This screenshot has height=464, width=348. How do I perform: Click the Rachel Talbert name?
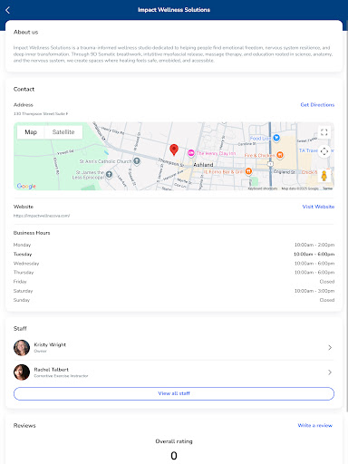[52, 370]
